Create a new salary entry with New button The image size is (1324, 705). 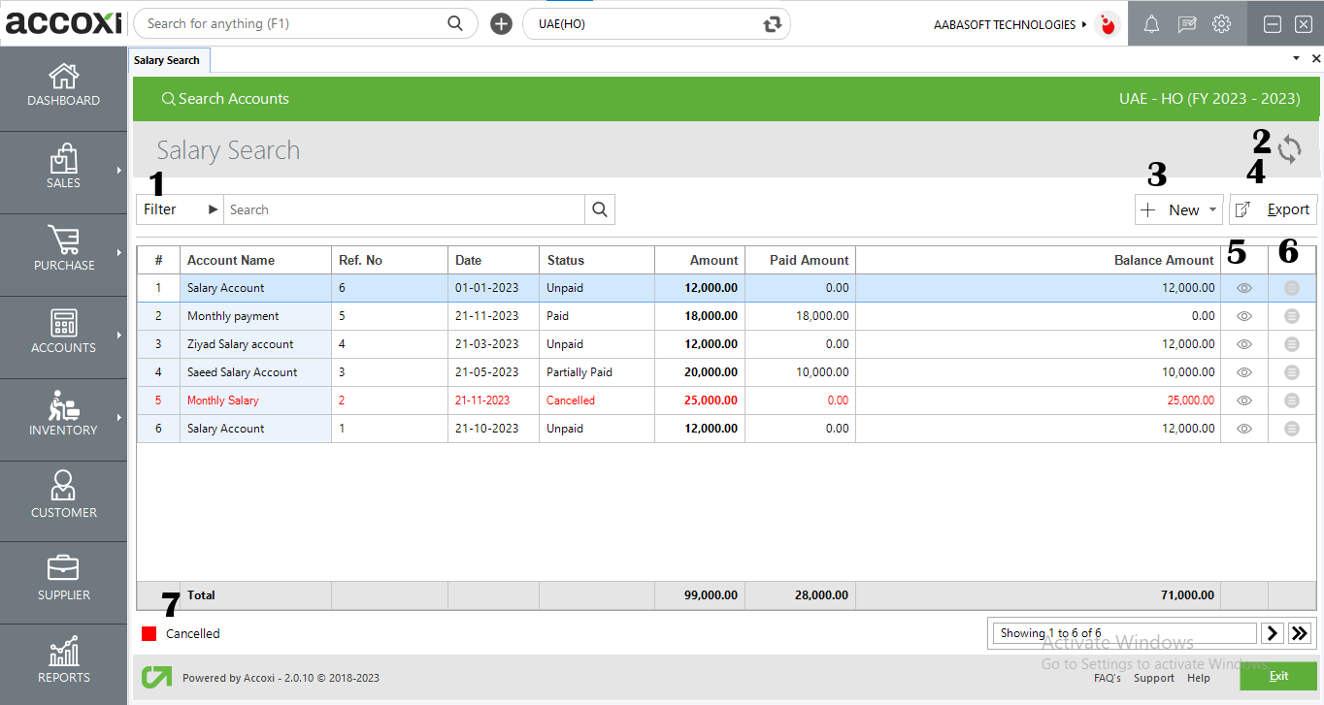point(1176,209)
